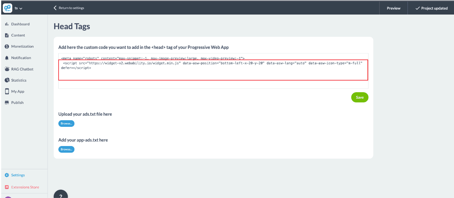
Task: Click the custom code instruction text
Action: [144, 47]
